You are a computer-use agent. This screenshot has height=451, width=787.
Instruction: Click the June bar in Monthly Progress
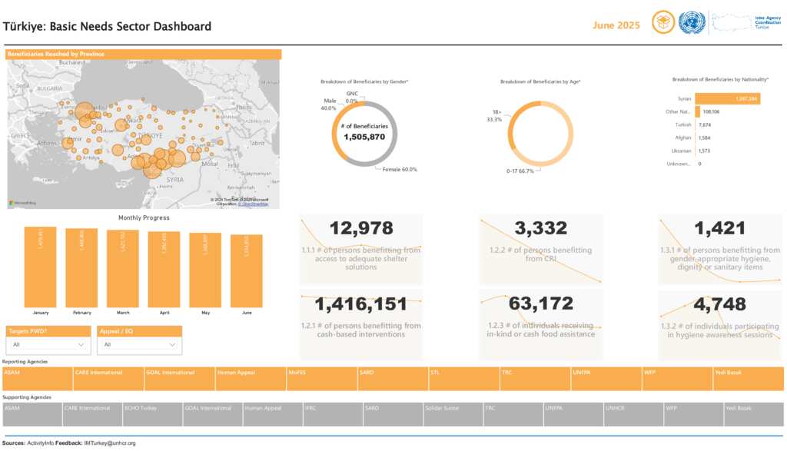pos(246,270)
